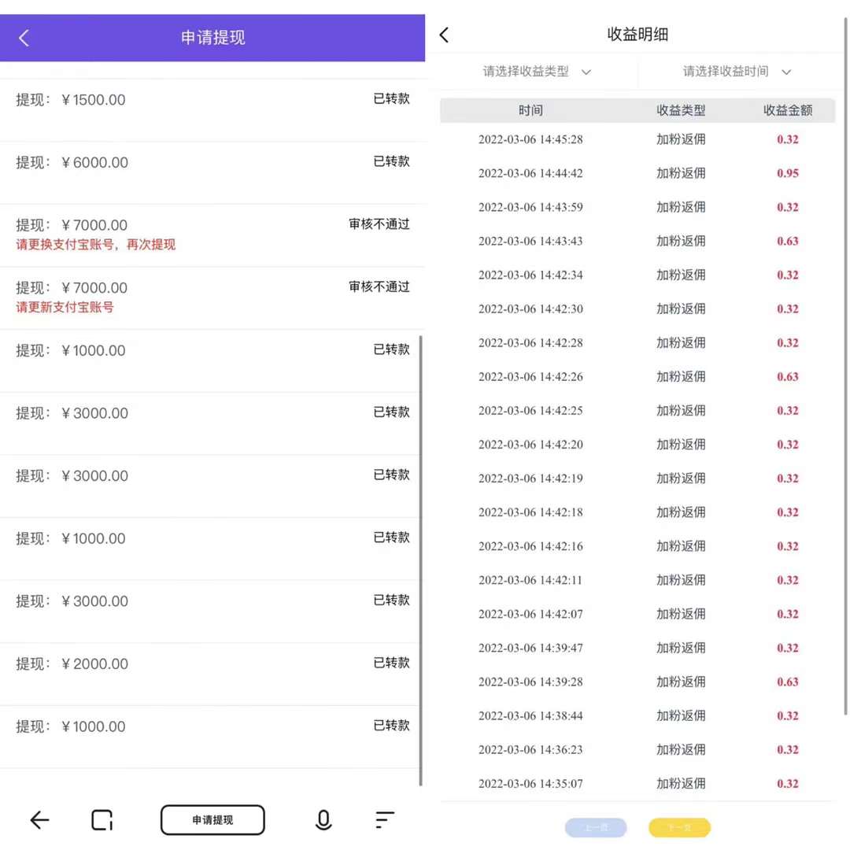Click 加粉返佣 in the 14:45:28 row

(x=681, y=139)
